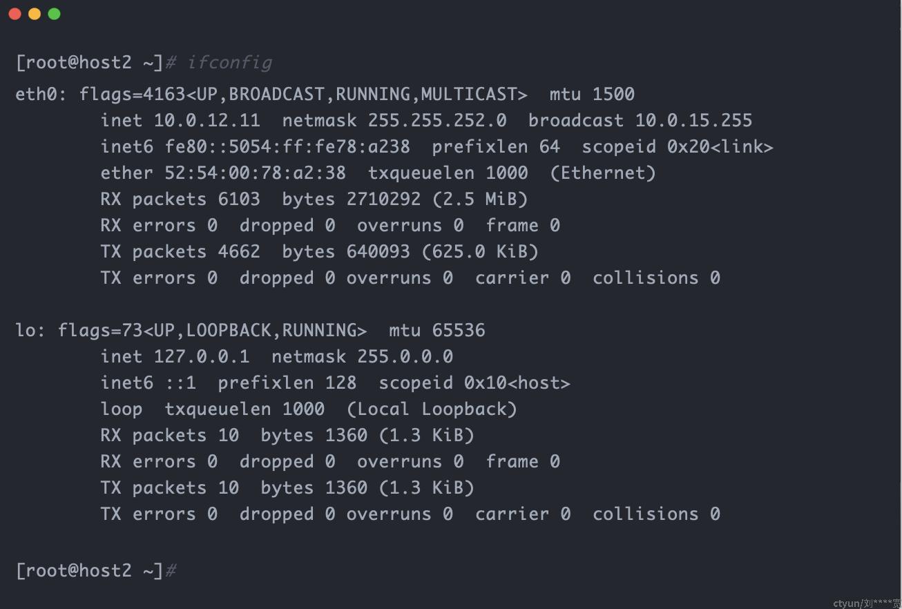Click the eth0 interface name
Image resolution: width=902 pixels, height=609 pixels.
tap(36, 94)
